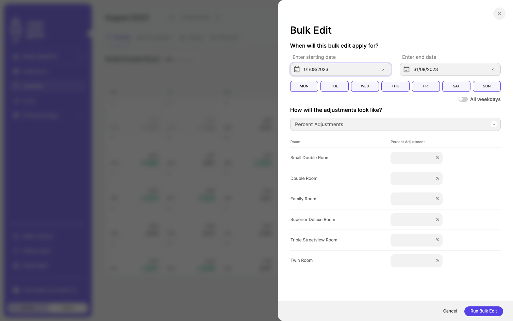Clear the starting date field
This screenshot has height=321, width=513.
click(383, 69)
